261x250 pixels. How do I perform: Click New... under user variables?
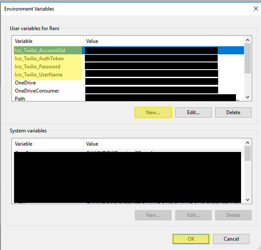[153, 112]
